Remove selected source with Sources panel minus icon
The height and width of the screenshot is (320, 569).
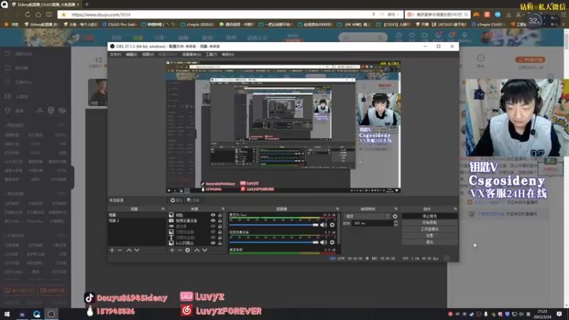(x=180, y=250)
